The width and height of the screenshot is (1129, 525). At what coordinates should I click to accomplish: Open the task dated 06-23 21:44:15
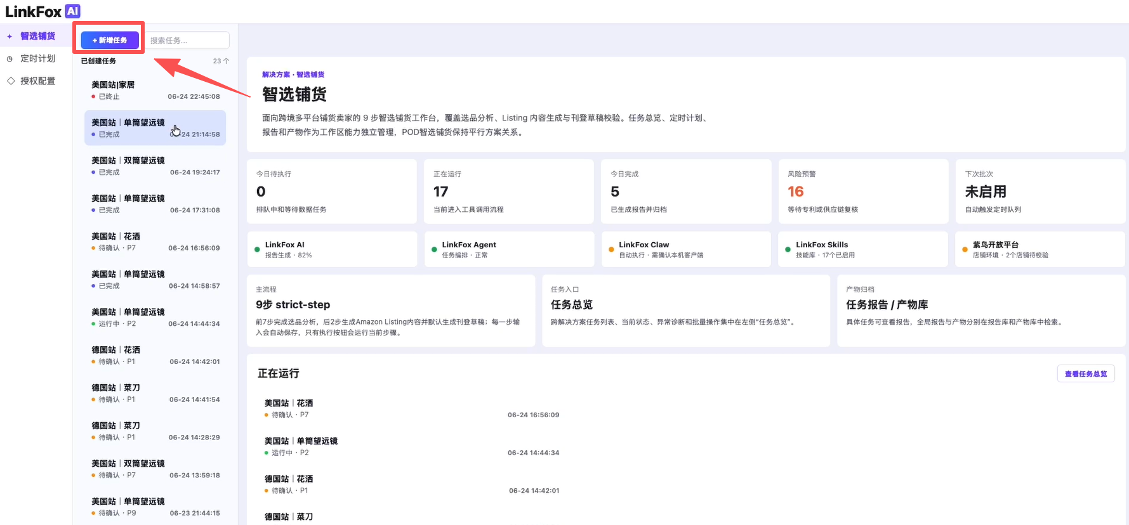pos(155,507)
